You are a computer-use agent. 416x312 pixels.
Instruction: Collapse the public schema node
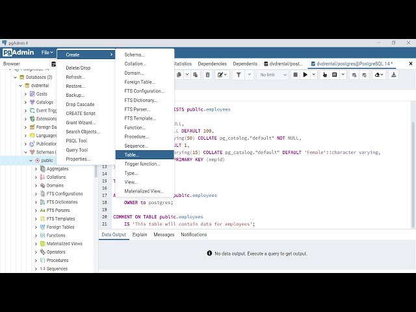(31, 161)
